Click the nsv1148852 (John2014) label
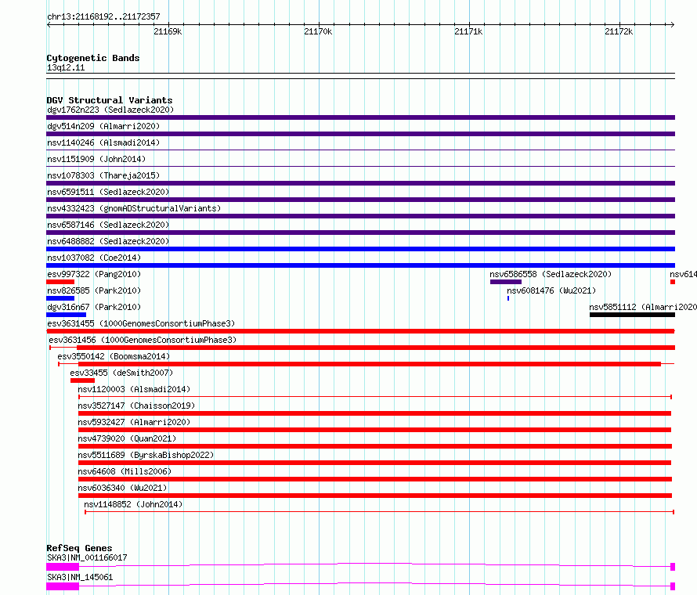The width and height of the screenshot is (697, 595). (133, 504)
